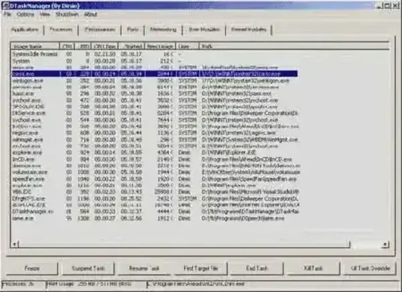Sort by the Image Name column header
This screenshot has width=402, height=292.
pyautogui.click(x=35, y=46)
